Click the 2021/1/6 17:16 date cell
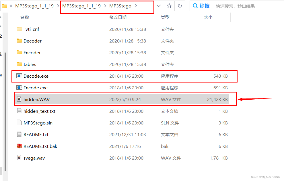Image resolution: width=284 pixels, height=181 pixels. [125, 146]
